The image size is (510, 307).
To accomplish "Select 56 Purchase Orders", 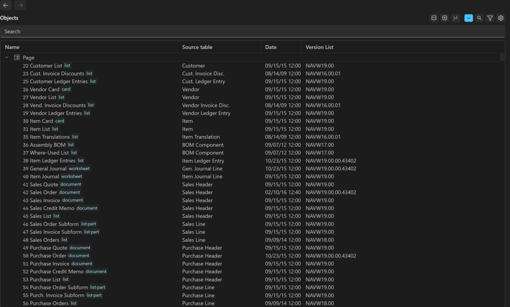I will (x=46, y=304).
